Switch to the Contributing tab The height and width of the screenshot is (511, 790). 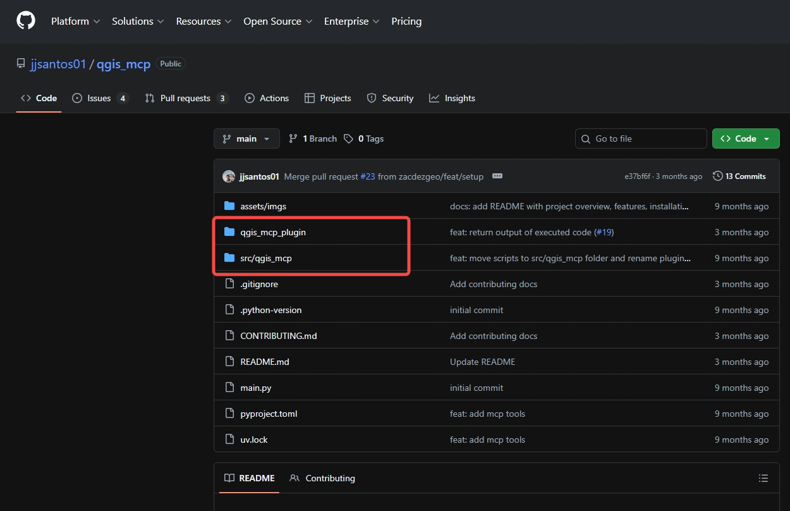pyautogui.click(x=322, y=478)
